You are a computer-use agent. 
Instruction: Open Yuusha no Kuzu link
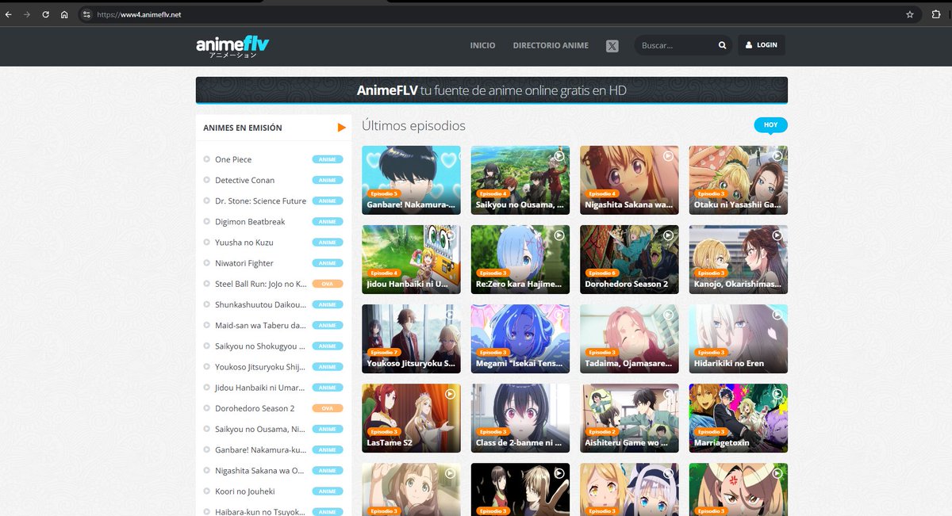(244, 243)
